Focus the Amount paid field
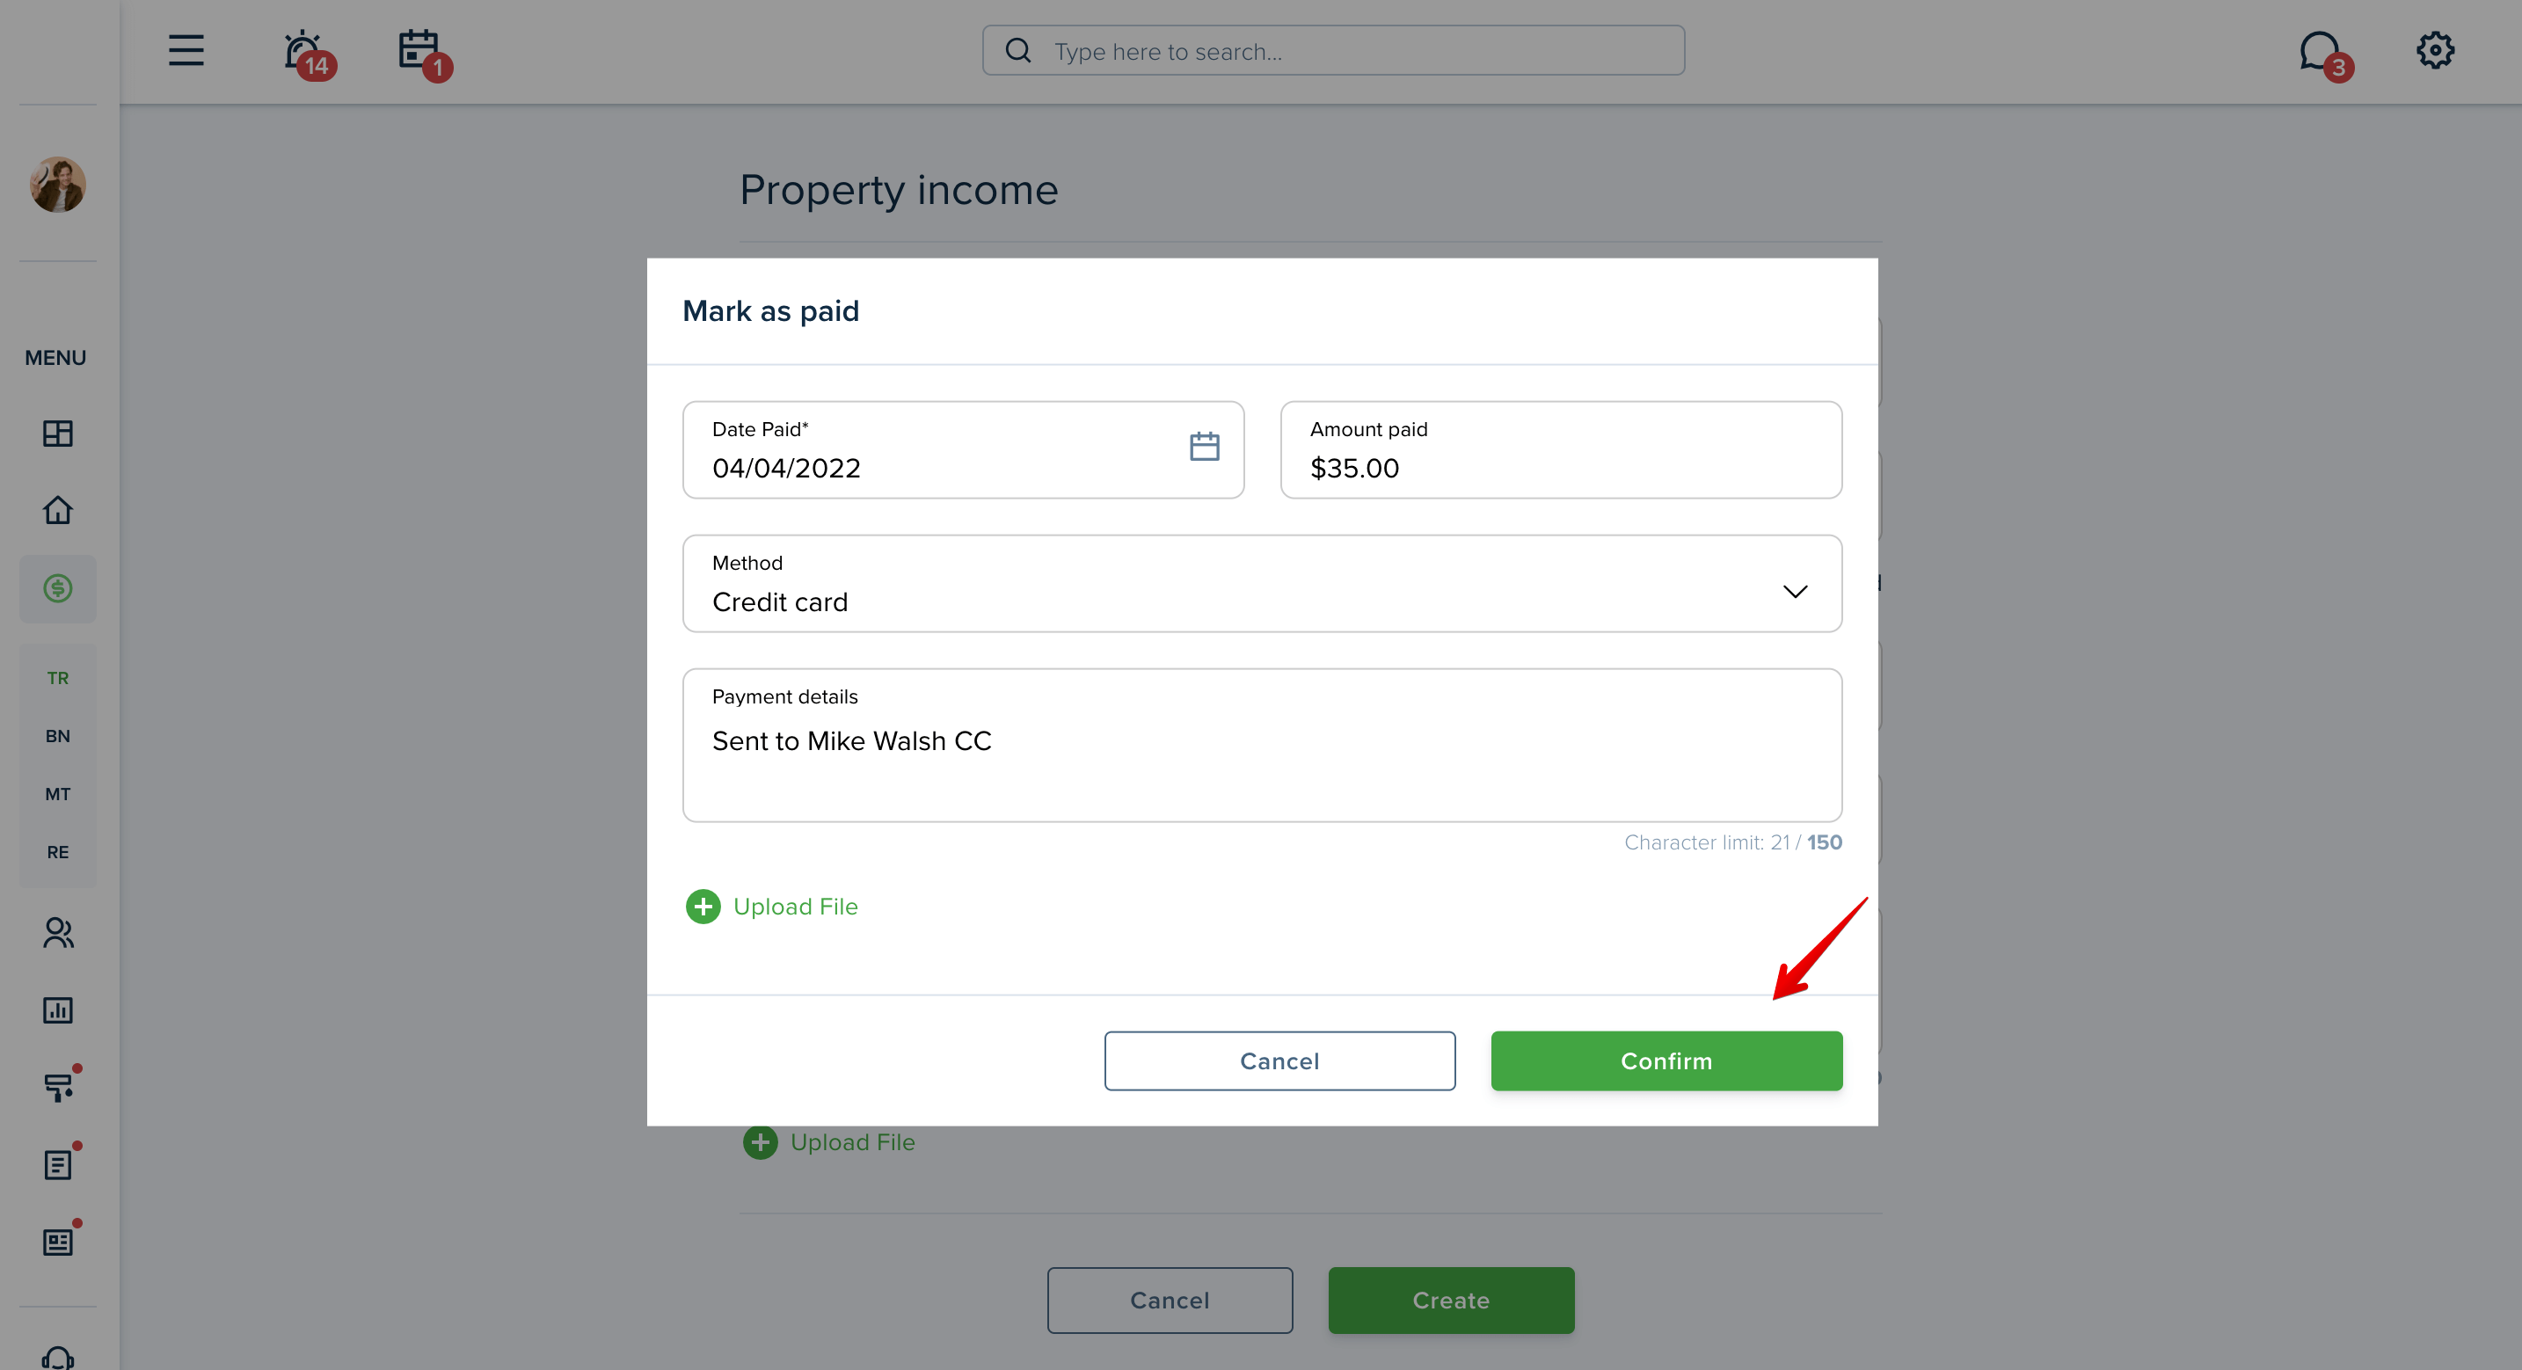 tap(1561, 449)
